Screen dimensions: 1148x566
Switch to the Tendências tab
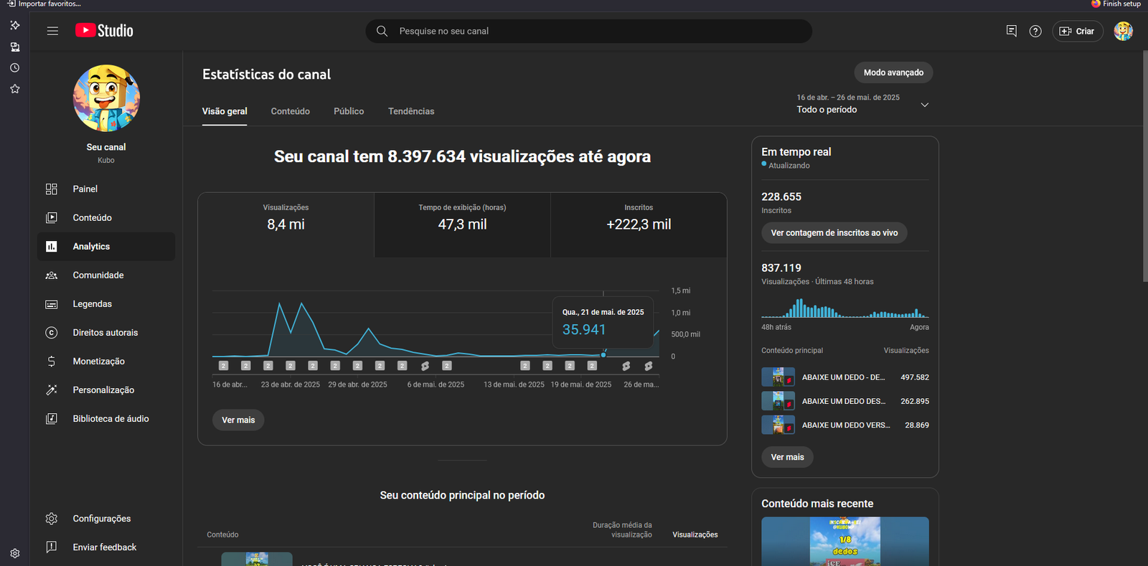coord(411,111)
